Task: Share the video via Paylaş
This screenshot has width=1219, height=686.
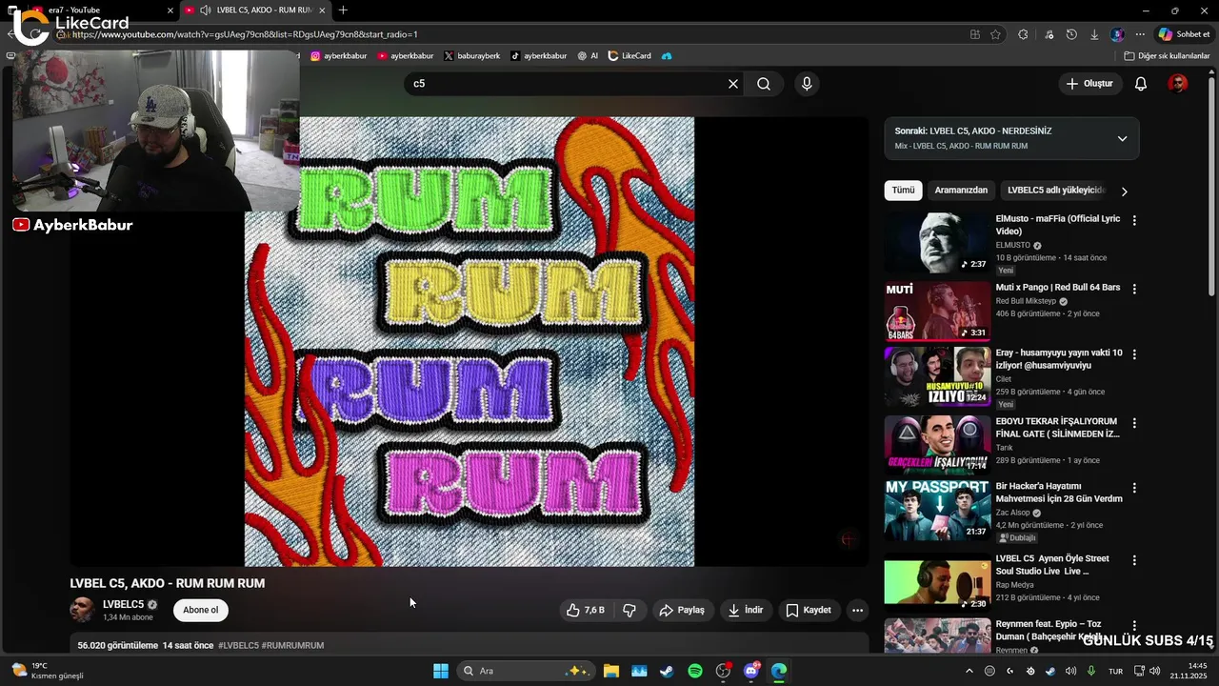Action: pyautogui.click(x=683, y=610)
